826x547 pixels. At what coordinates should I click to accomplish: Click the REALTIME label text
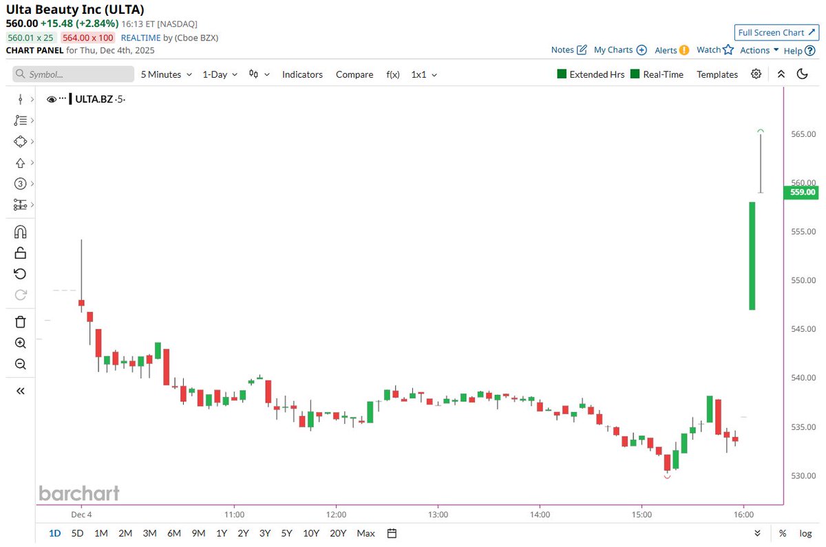140,38
